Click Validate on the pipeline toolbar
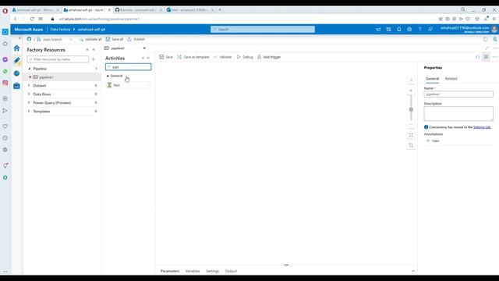Screen dimensions: 499x281 click(223, 57)
